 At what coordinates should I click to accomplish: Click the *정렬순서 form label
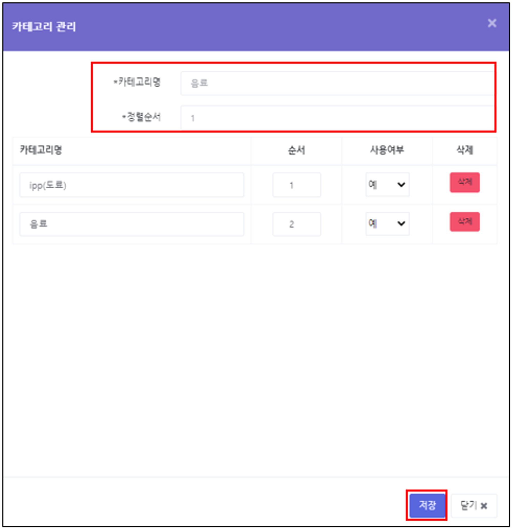click(x=141, y=117)
